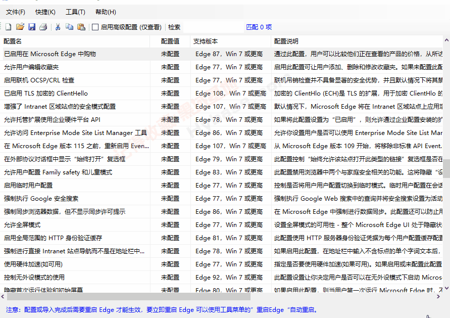Open the 帮助(H) menu
The width and height of the screenshot is (450, 318).
click(106, 12)
